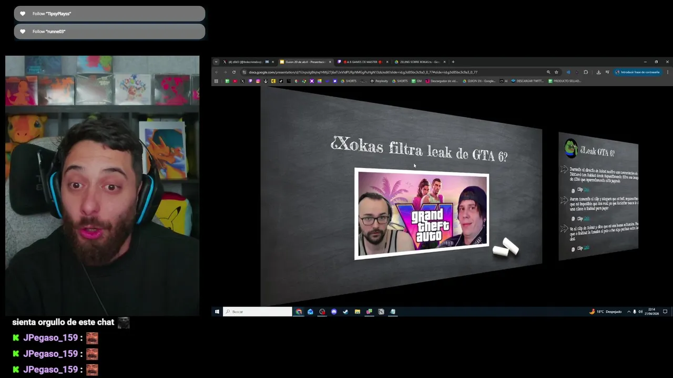This screenshot has height=378, width=673.
Task: Open File Explorer from the taskbar
Action: (358, 312)
